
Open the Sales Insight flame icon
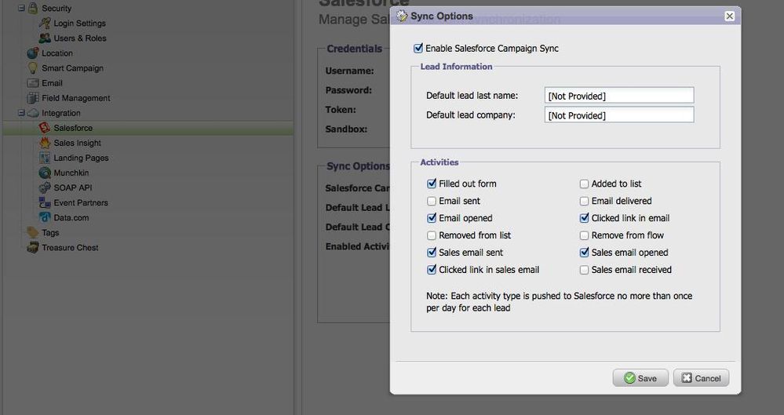(45, 143)
